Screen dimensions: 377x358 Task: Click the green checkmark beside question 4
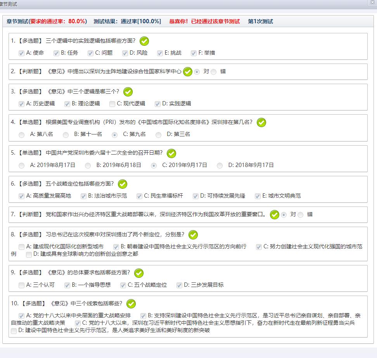261,122
